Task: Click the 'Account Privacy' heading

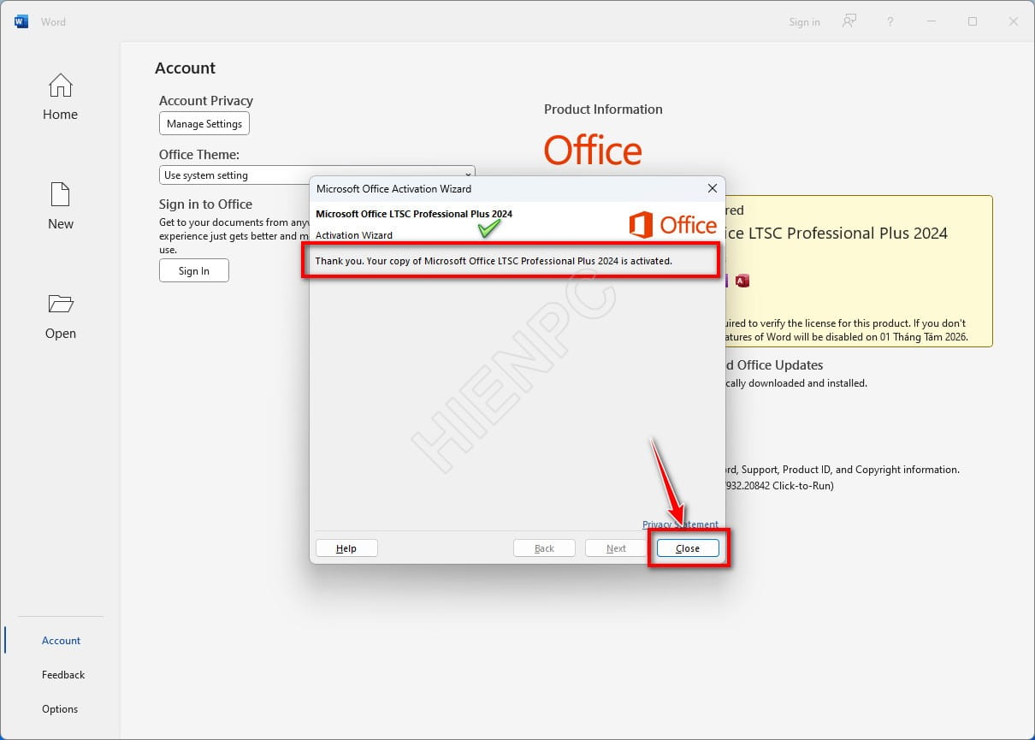Action: [x=206, y=100]
